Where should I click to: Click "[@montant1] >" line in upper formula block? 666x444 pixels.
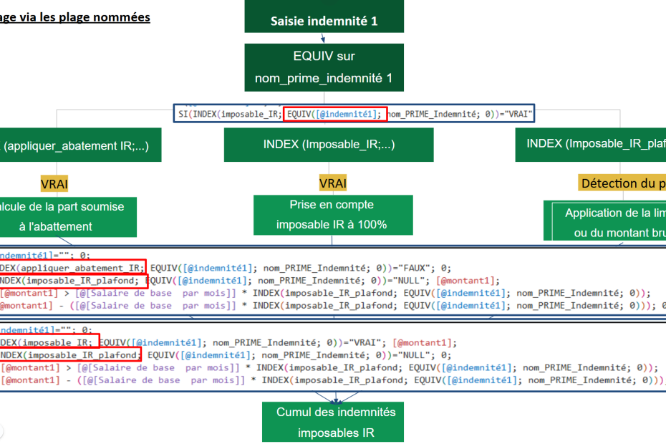point(325,293)
